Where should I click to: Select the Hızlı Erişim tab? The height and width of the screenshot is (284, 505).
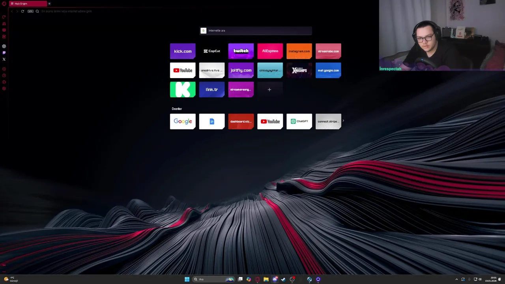point(28,4)
